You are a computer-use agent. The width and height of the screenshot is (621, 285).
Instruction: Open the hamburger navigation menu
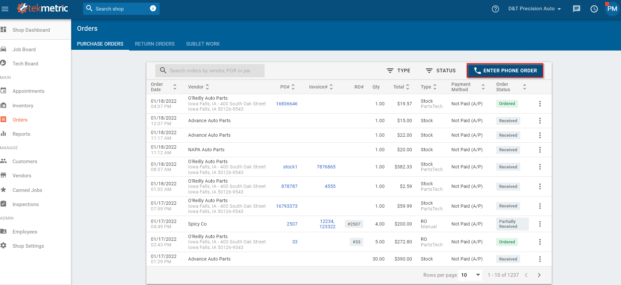[x=5, y=9]
